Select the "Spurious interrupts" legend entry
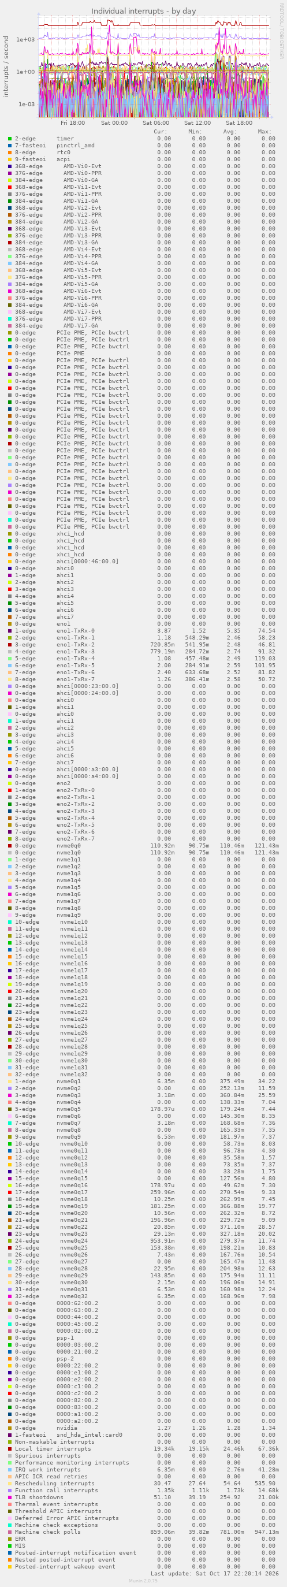 tap(47, 1455)
